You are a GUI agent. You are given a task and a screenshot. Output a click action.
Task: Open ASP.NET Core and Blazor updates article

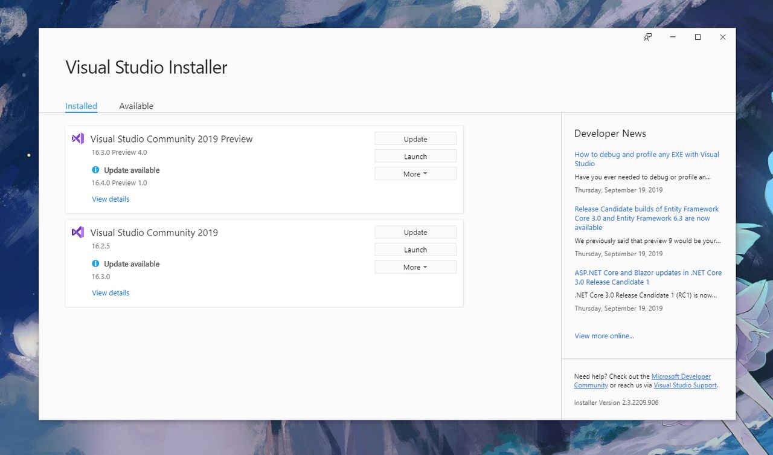pos(648,277)
